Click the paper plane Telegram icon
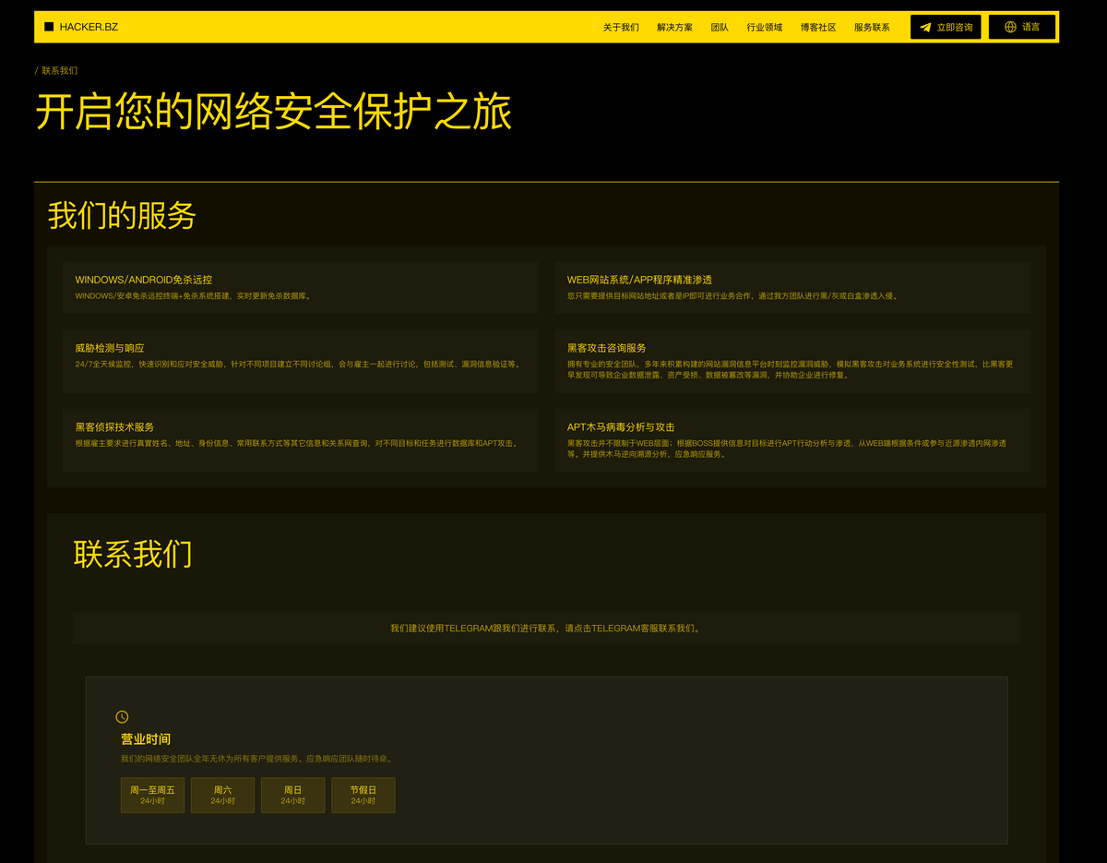 [925, 27]
